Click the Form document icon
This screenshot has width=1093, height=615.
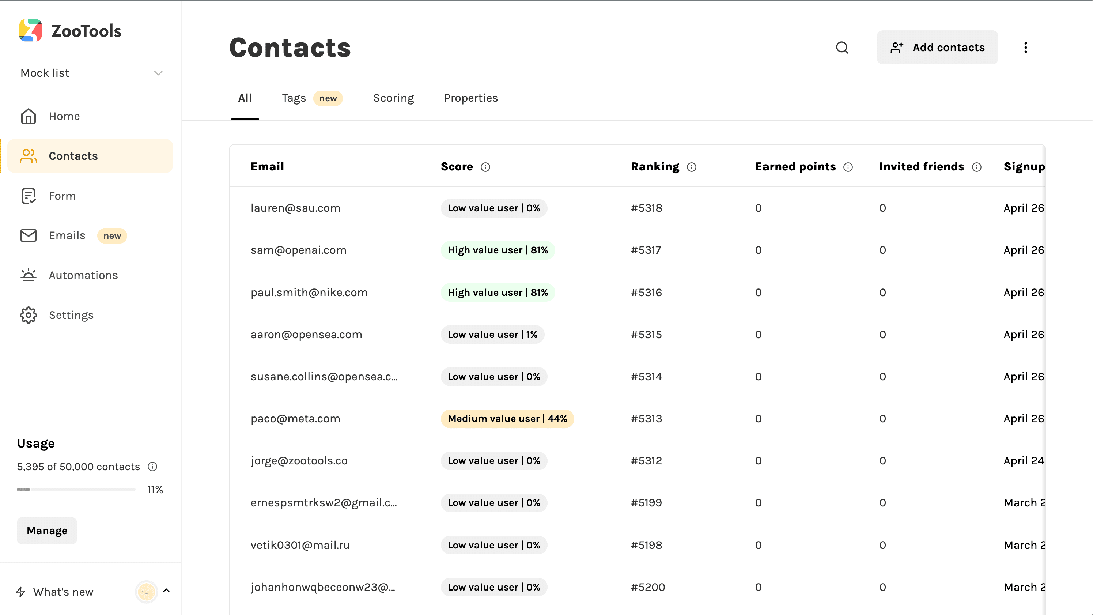[x=29, y=196]
